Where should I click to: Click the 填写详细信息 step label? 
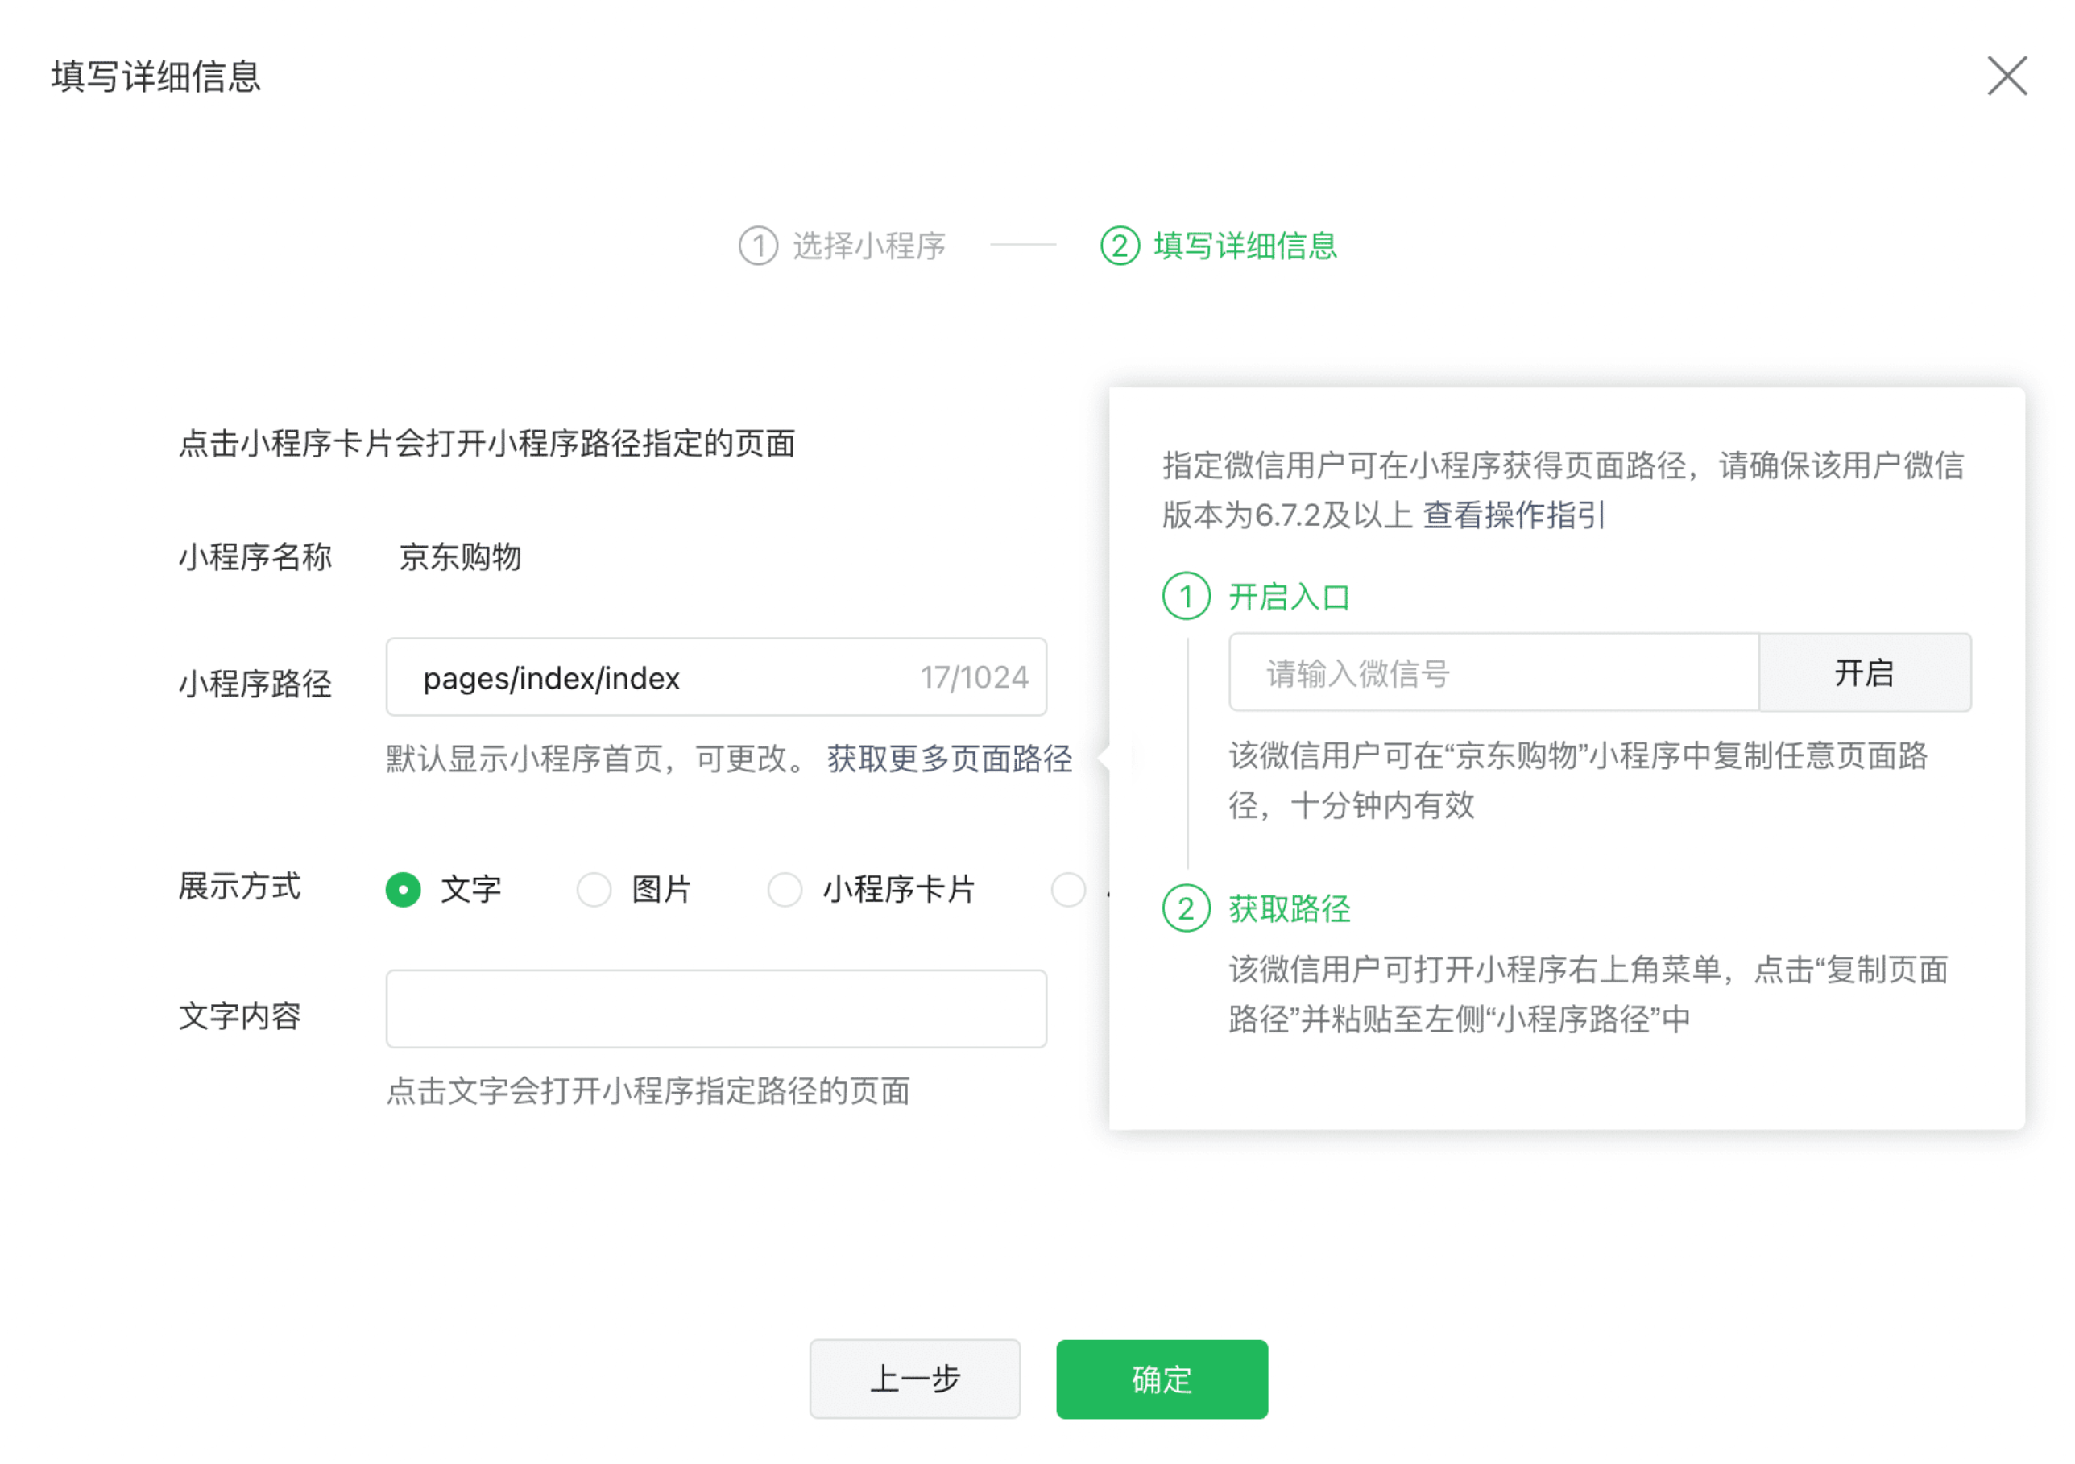tap(1245, 246)
